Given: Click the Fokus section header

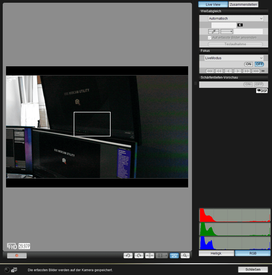Looking at the screenshot, I should [x=233, y=51].
